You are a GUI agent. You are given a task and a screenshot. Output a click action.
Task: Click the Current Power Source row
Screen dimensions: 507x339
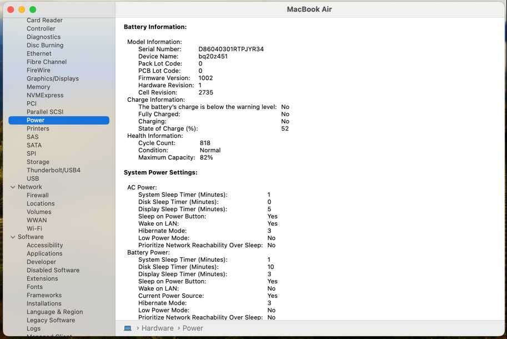click(208, 296)
